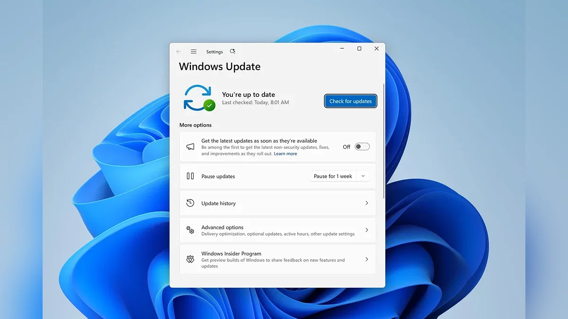568x319 pixels.
Task: Click the Windows Insider Program icon
Action: pos(190,259)
